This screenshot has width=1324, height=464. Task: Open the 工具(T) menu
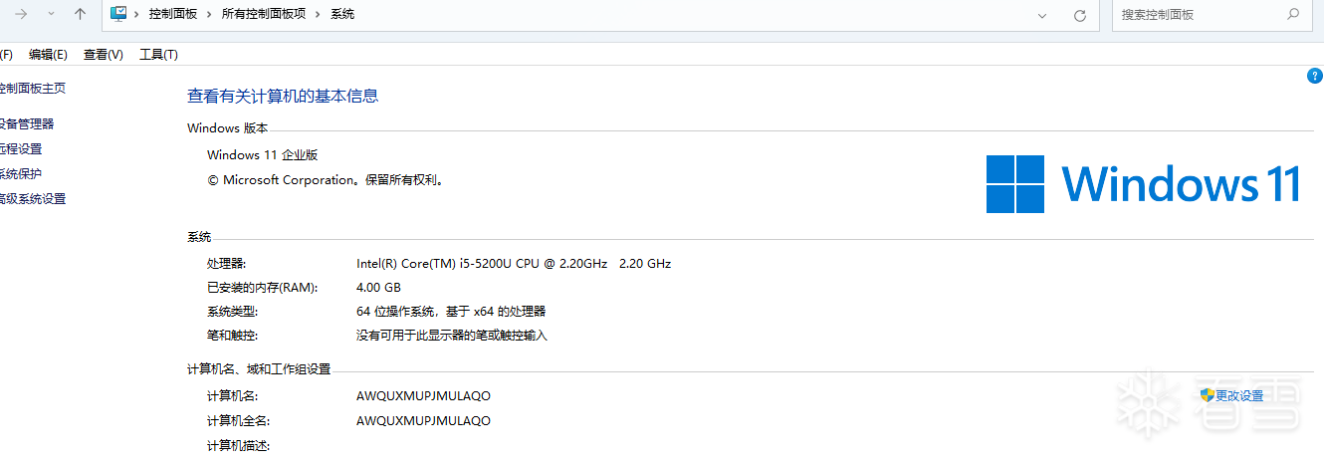[158, 55]
